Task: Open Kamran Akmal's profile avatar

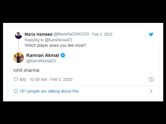Action: click(19, 58)
